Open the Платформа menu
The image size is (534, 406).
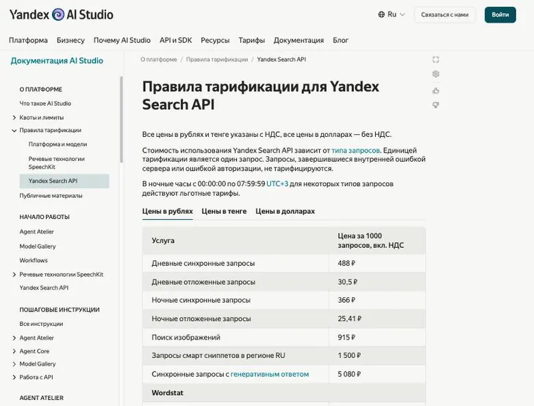pos(28,40)
